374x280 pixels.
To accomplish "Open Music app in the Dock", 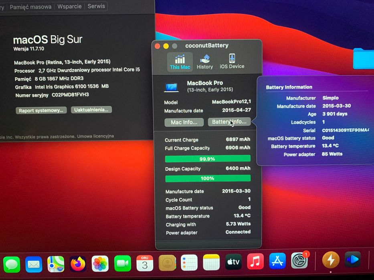I will (x=255, y=261).
